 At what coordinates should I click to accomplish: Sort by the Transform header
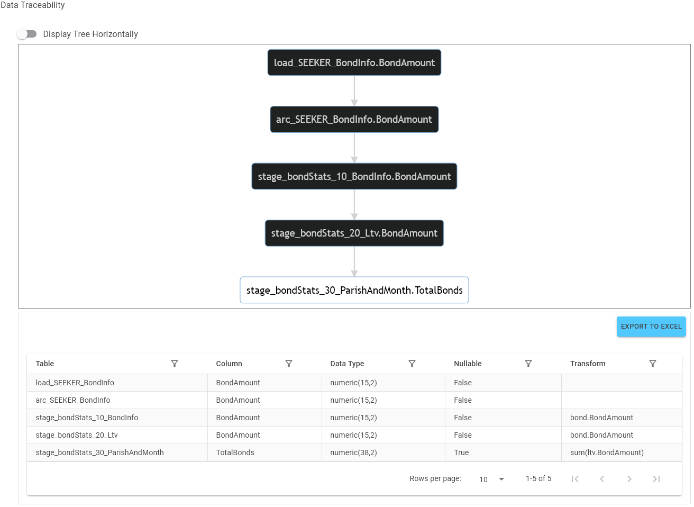pyautogui.click(x=588, y=364)
